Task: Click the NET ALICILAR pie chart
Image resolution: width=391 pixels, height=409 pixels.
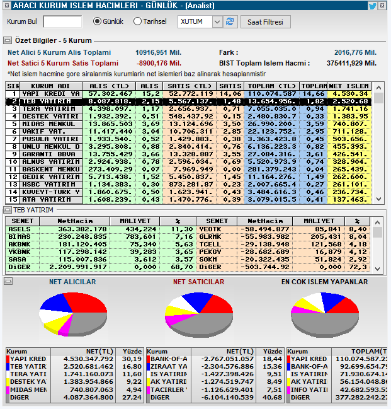Action: (x=73, y=314)
